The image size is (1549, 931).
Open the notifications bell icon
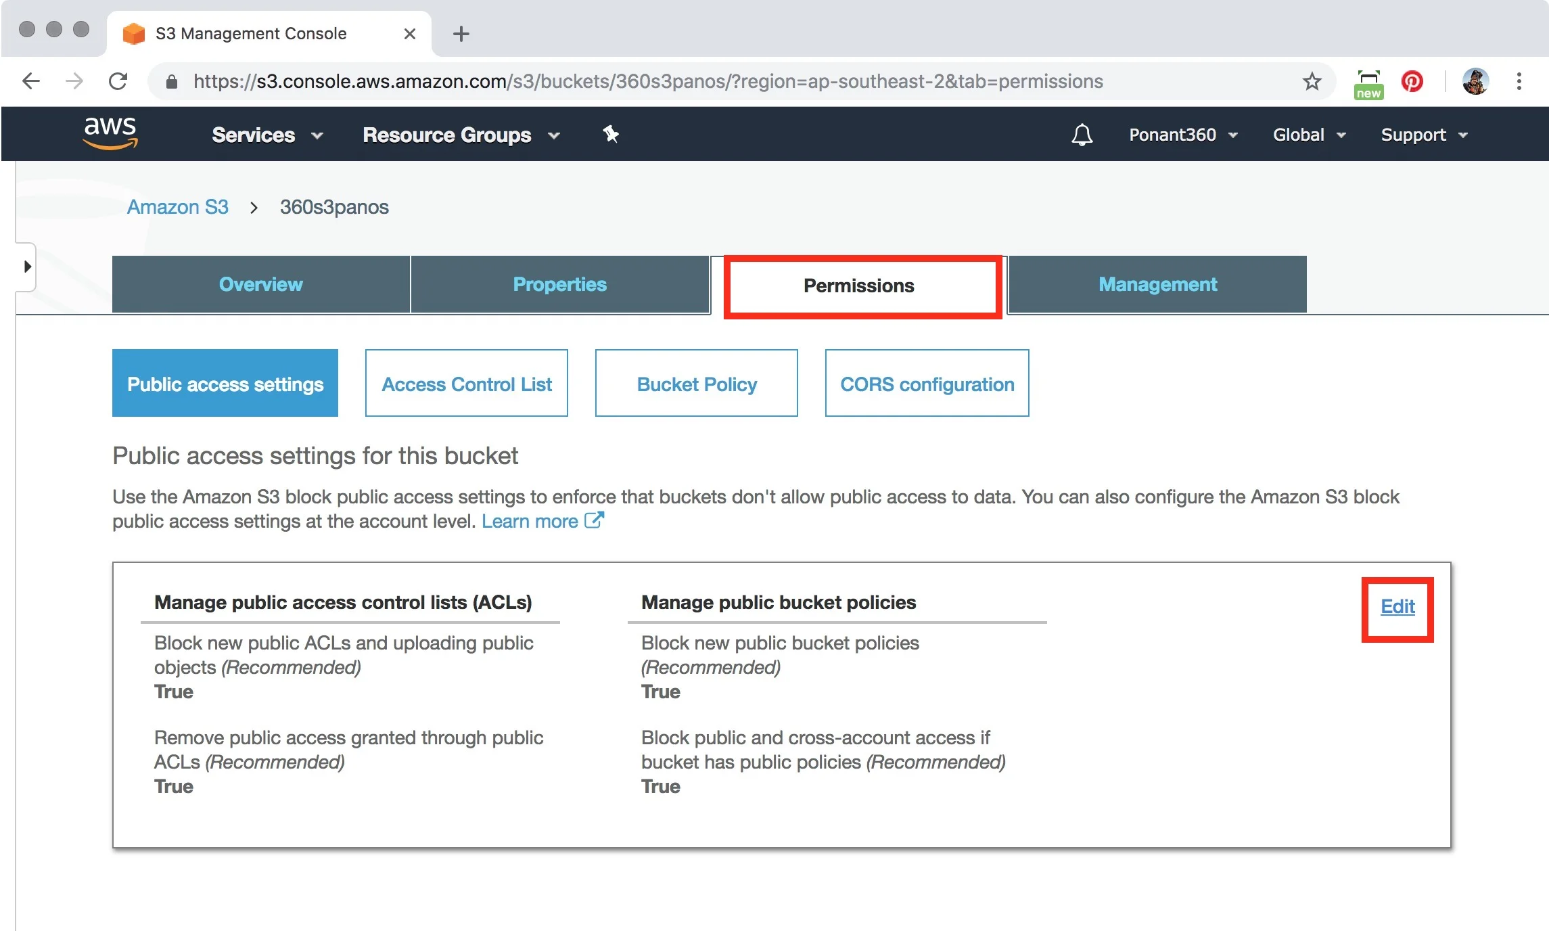point(1082,135)
